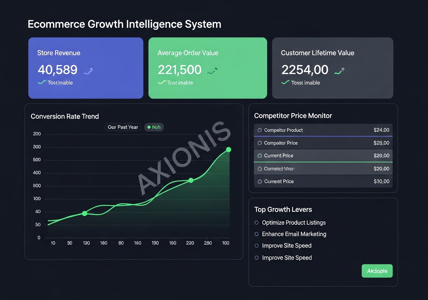Click the second Improve Site Speed growth lever
The width and height of the screenshot is (428, 300).
coord(287,258)
